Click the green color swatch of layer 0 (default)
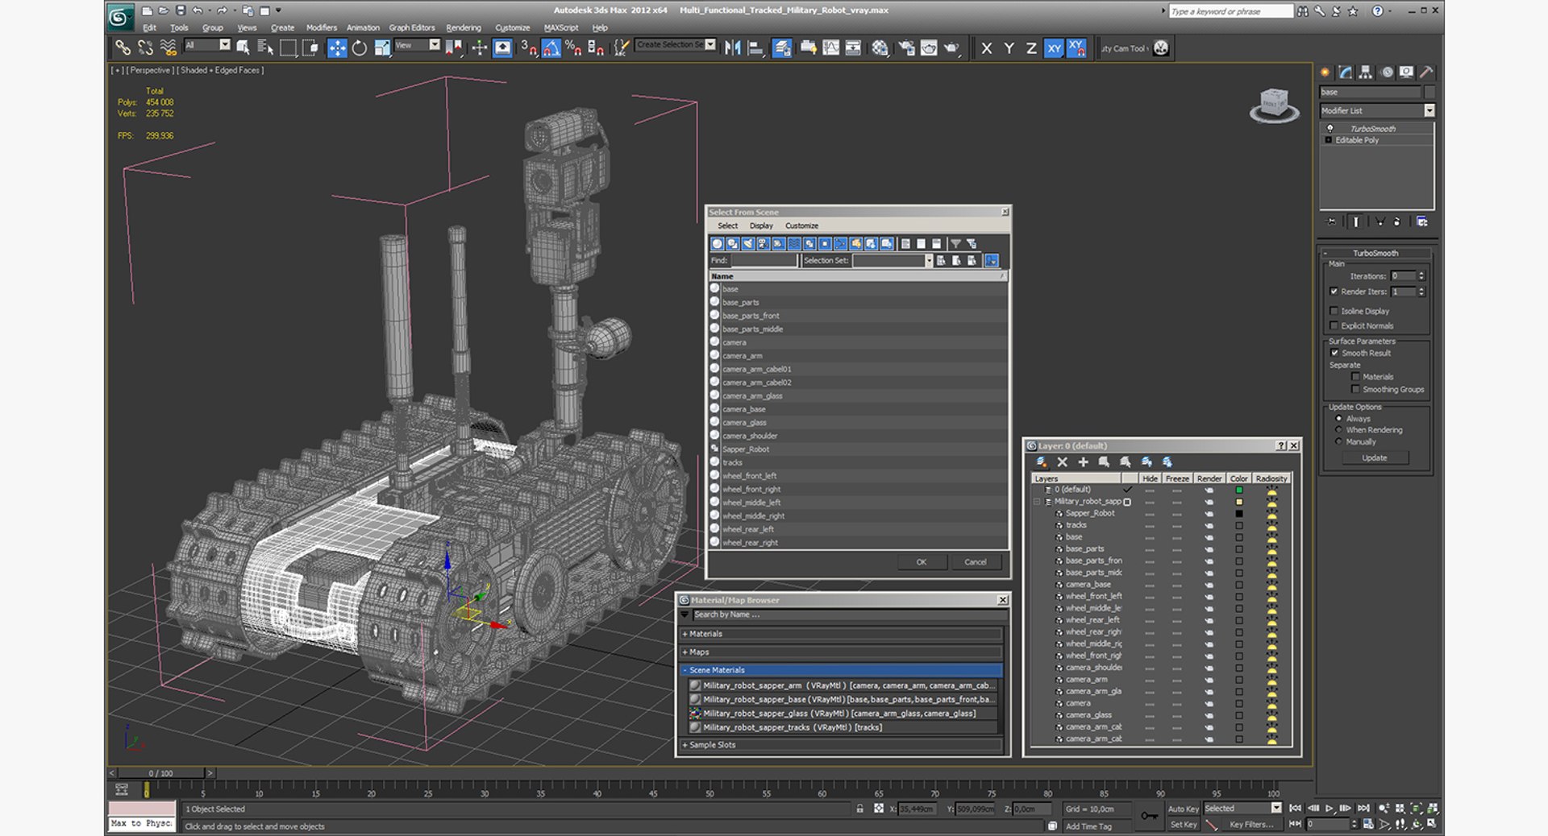Viewport: 1548px width, 836px height. coord(1239,490)
